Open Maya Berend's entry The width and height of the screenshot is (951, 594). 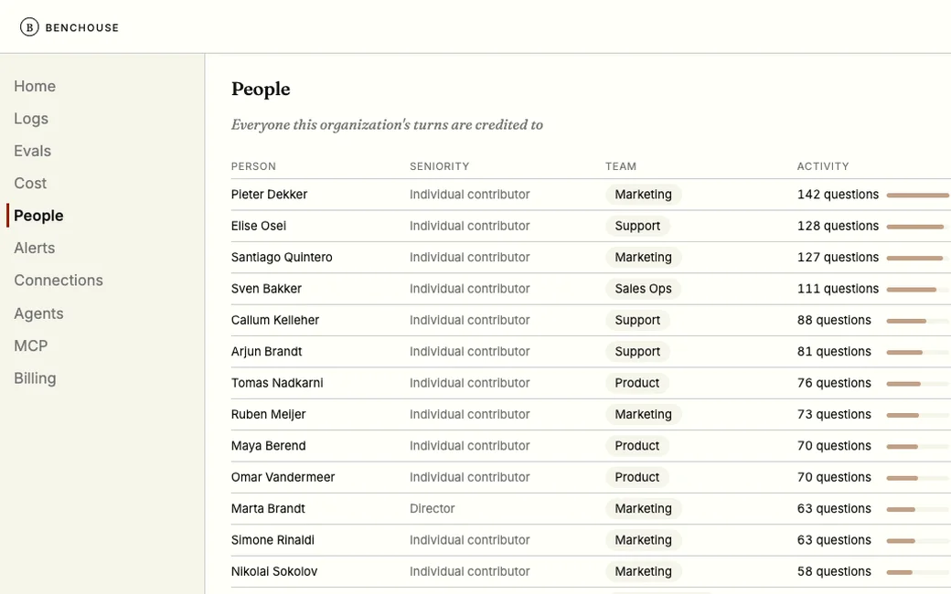click(268, 446)
